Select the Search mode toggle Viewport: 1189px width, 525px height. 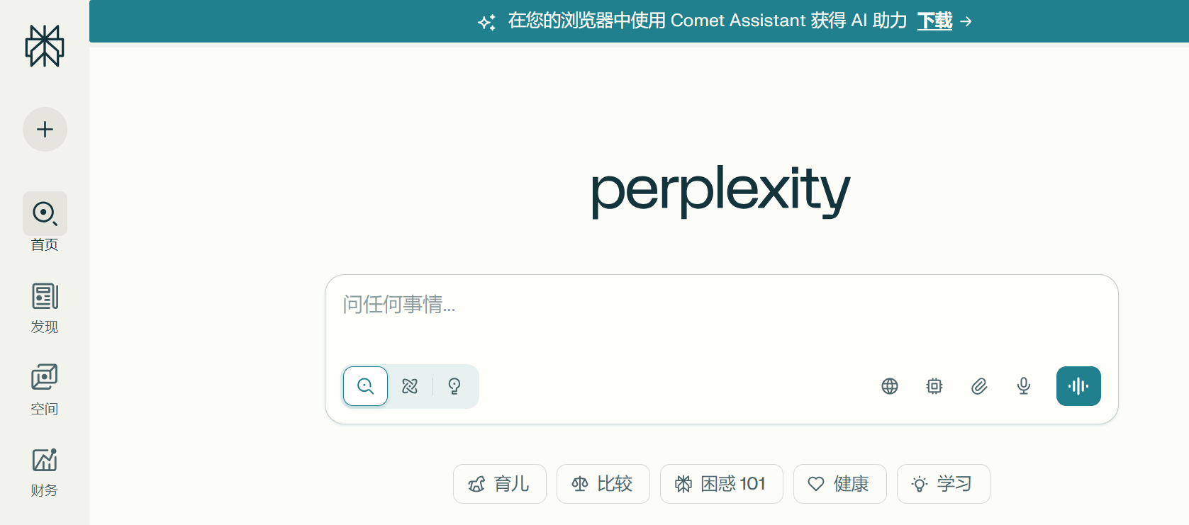[365, 386]
